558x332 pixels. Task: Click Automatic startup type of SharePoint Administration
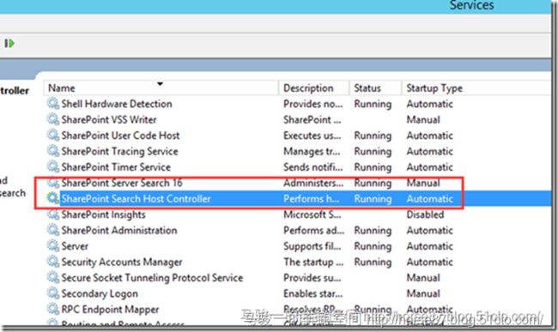pyautogui.click(x=430, y=230)
